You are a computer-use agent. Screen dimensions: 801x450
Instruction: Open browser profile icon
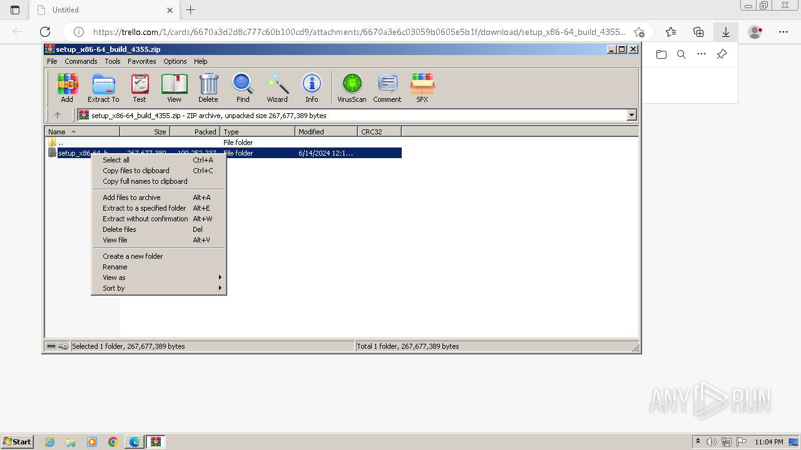755,32
